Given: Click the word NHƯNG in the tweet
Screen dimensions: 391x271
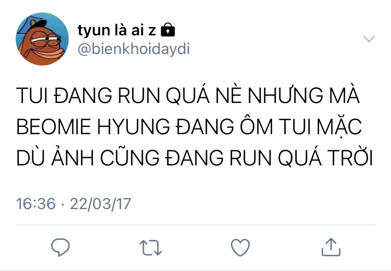Looking at the screenshot, I should coord(286,94).
